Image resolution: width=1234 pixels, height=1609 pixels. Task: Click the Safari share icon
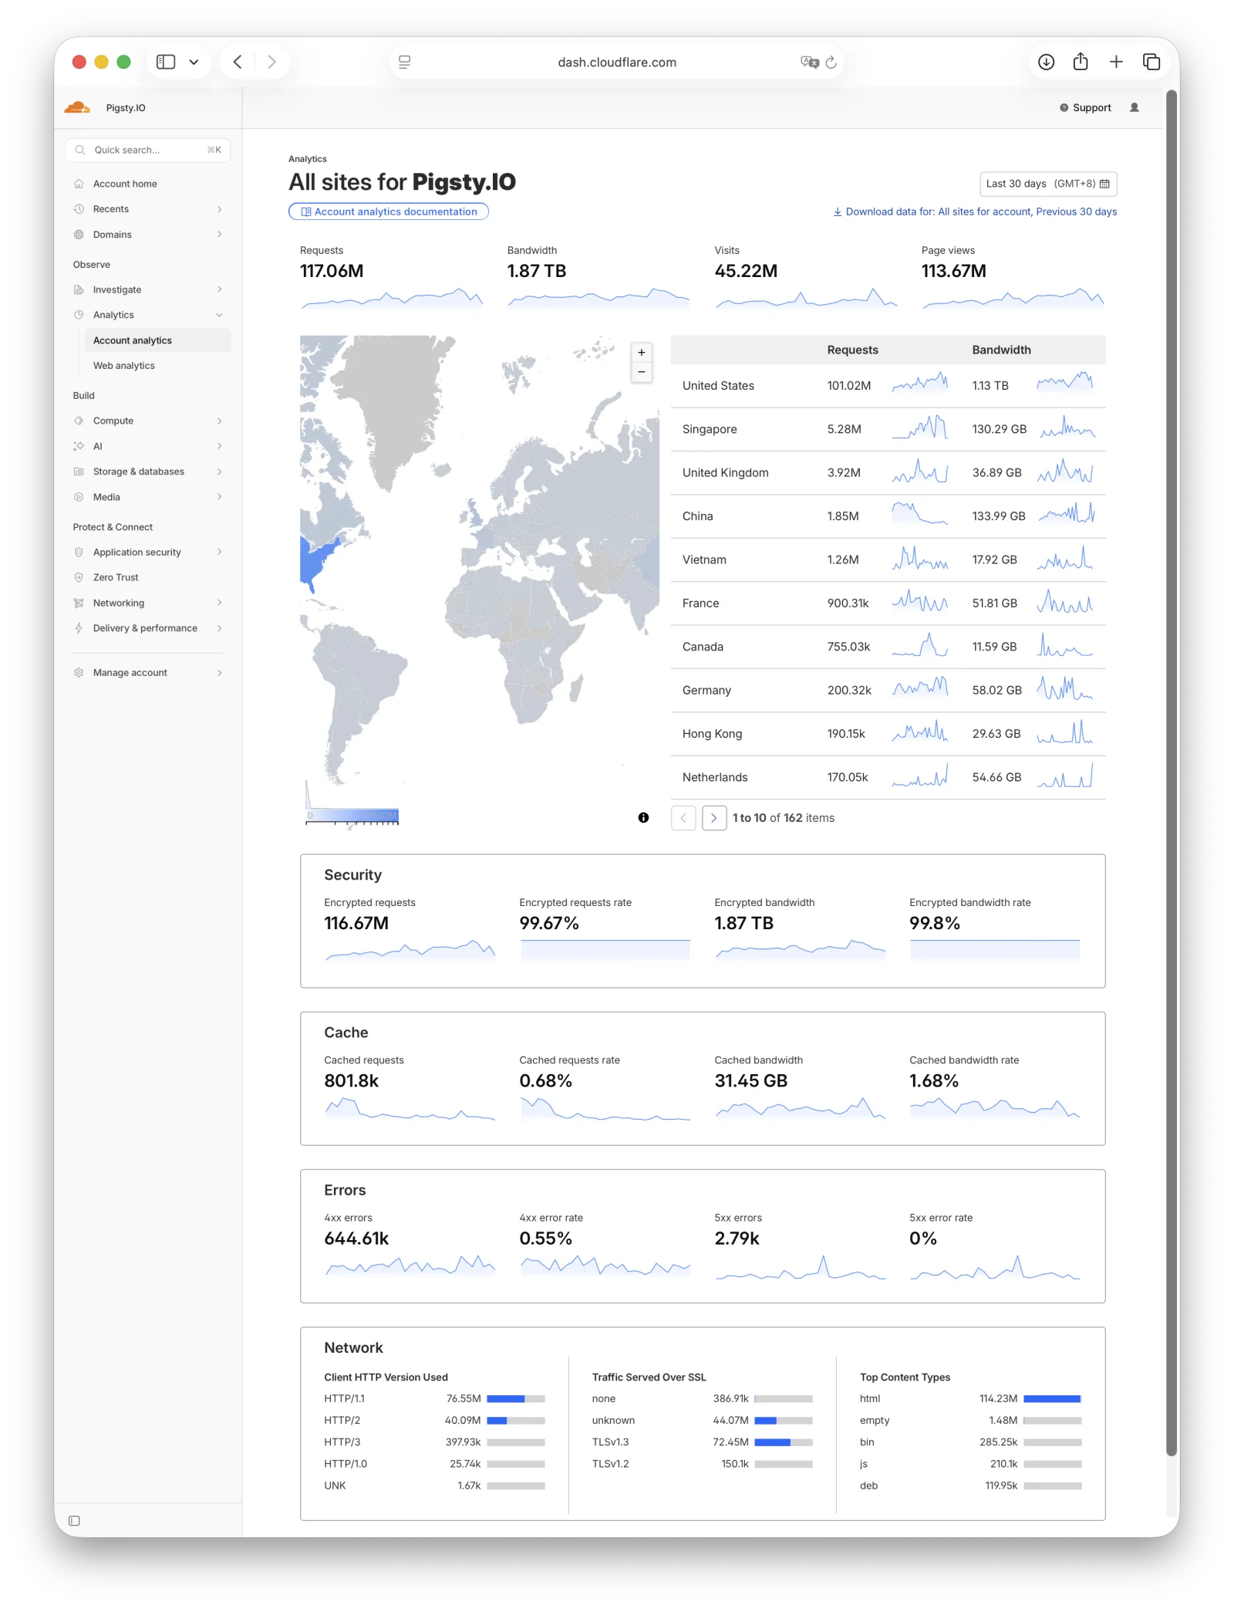pos(1081,62)
